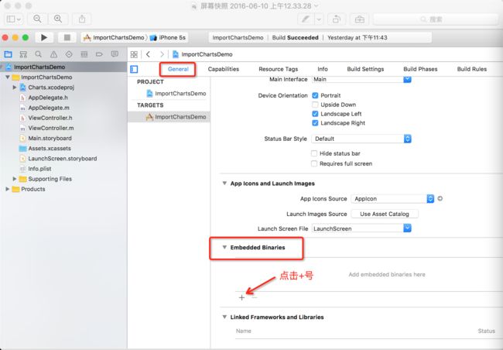Toggle the Landscape Left checkbox
Image resolution: width=503 pixels, height=350 pixels.
[315, 114]
